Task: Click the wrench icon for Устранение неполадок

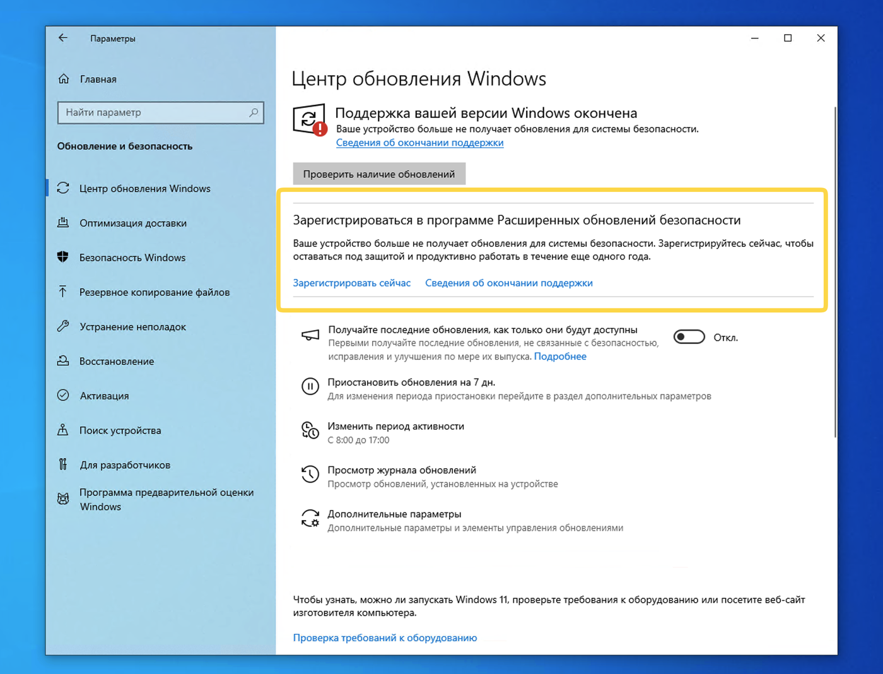Action: point(63,326)
